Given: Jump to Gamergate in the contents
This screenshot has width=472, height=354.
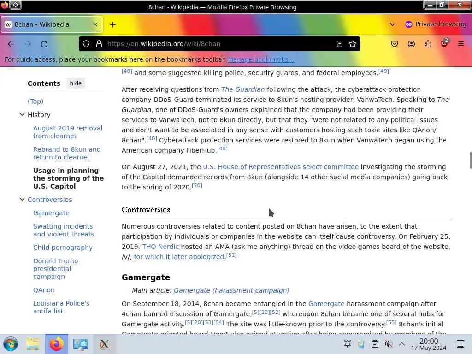Looking at the screenshot, I should click(51, 213).
